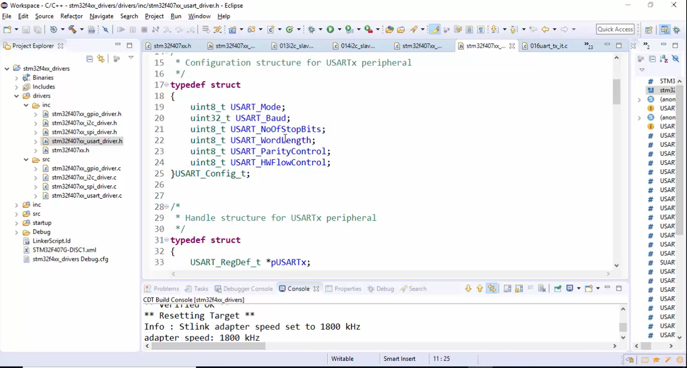
Task: Click the tutorials graduation cap status icon
Action: [656, 360]
